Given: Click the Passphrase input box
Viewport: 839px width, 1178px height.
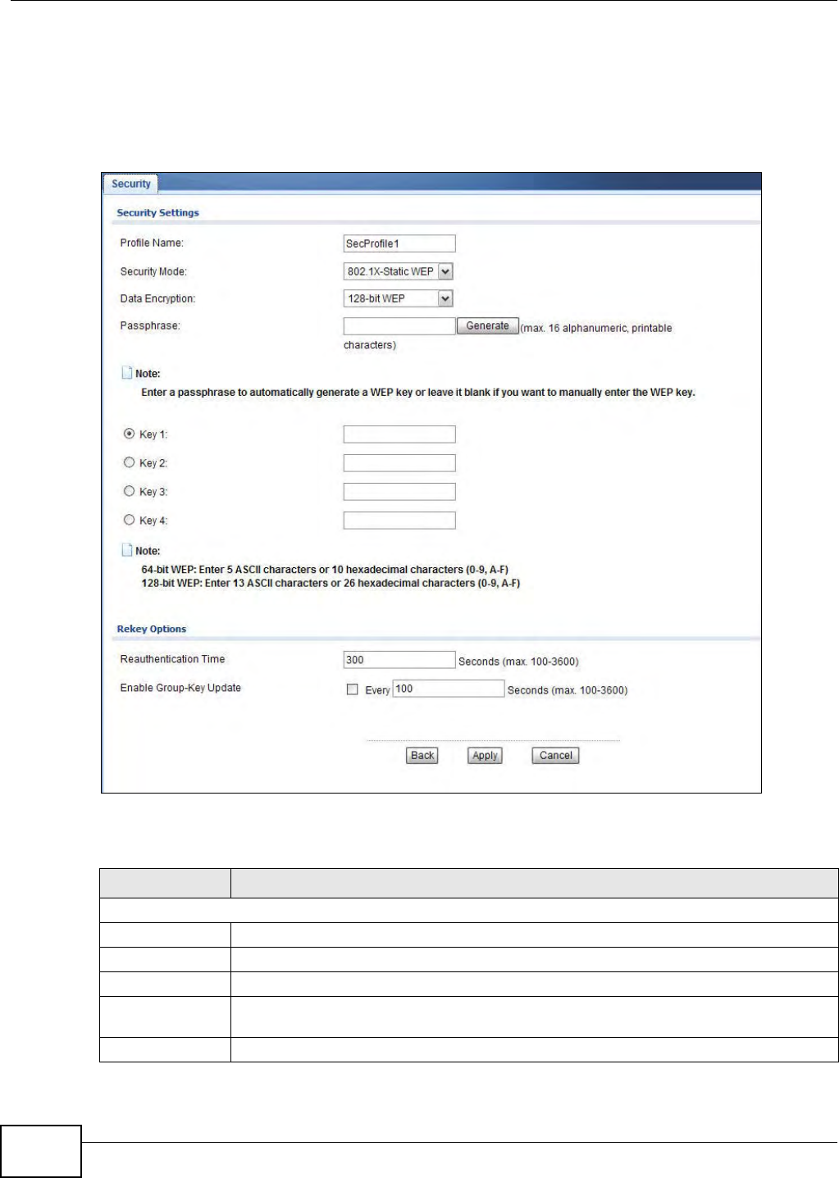Looking at the screenshot, I should coord(399,326).
